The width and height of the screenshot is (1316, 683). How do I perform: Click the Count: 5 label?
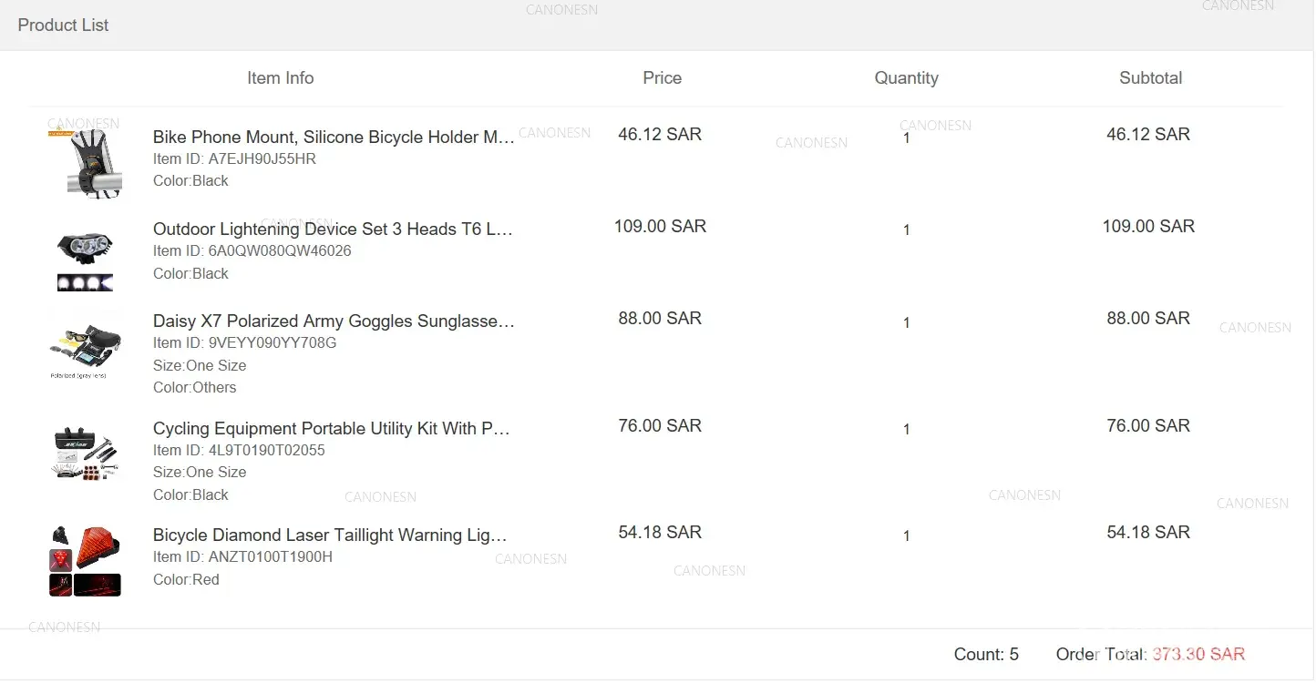(x=986, y=655)
